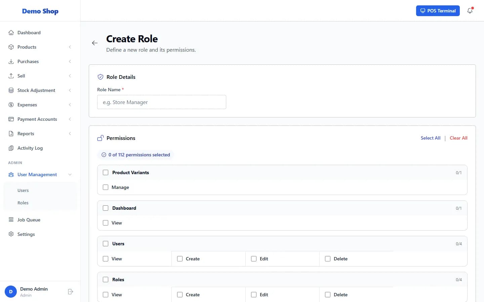
Task: Click the Dashboard home icon in sidebar
Action: 11,33
